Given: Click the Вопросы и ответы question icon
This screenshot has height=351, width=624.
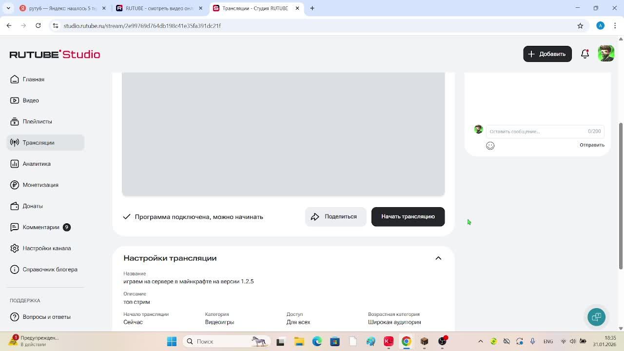Looking at the screenshot, I should 15,317.
